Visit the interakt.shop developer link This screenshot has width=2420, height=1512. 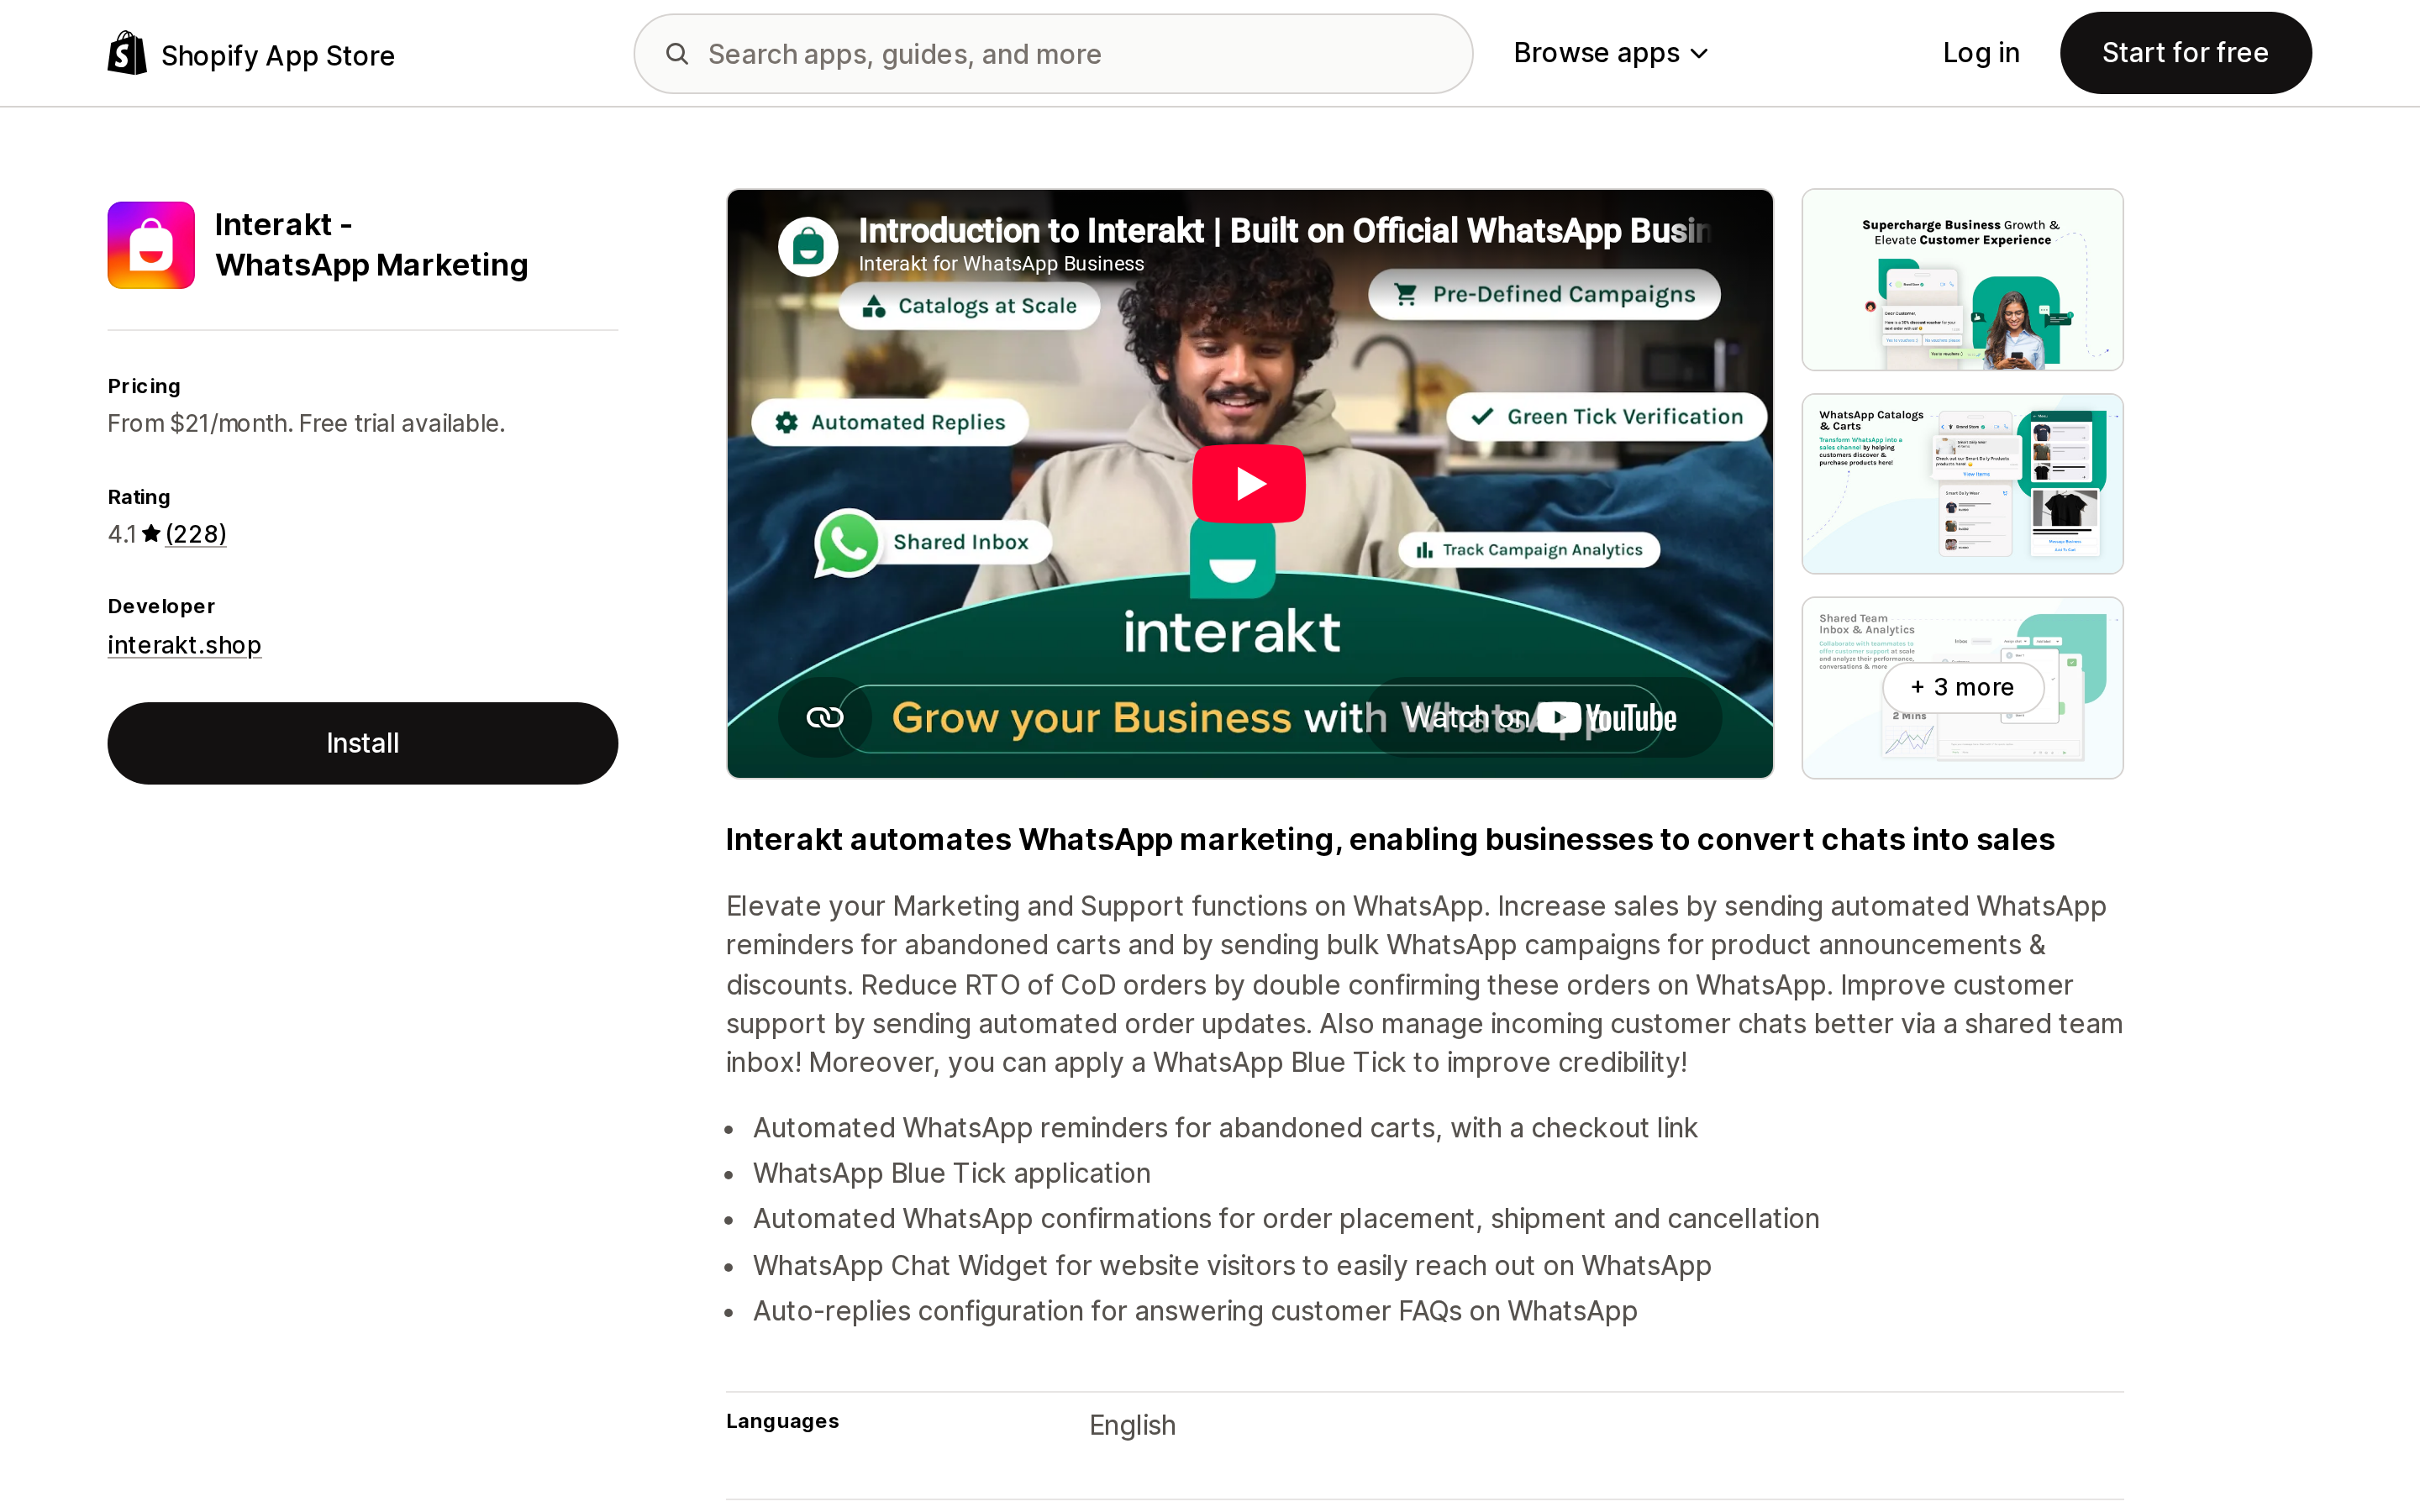(x=184, y=645)
